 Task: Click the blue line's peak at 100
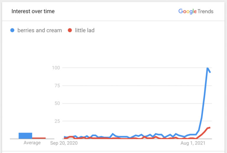point(207,68)
